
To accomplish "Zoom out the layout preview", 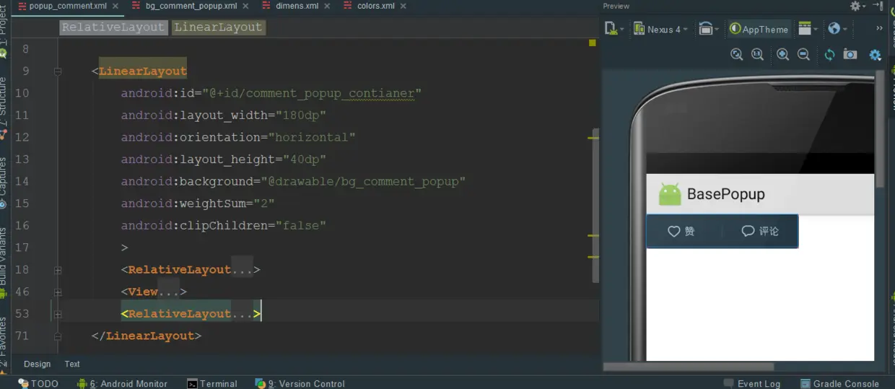I will (x=803, y=55).
